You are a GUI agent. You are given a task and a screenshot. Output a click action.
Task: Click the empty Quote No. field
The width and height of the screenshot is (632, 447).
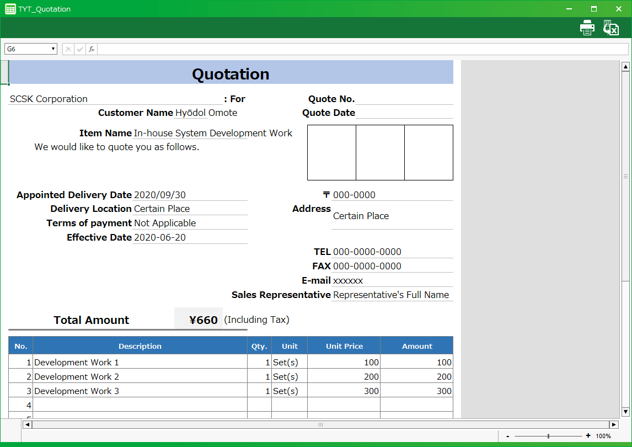[404, 99]
